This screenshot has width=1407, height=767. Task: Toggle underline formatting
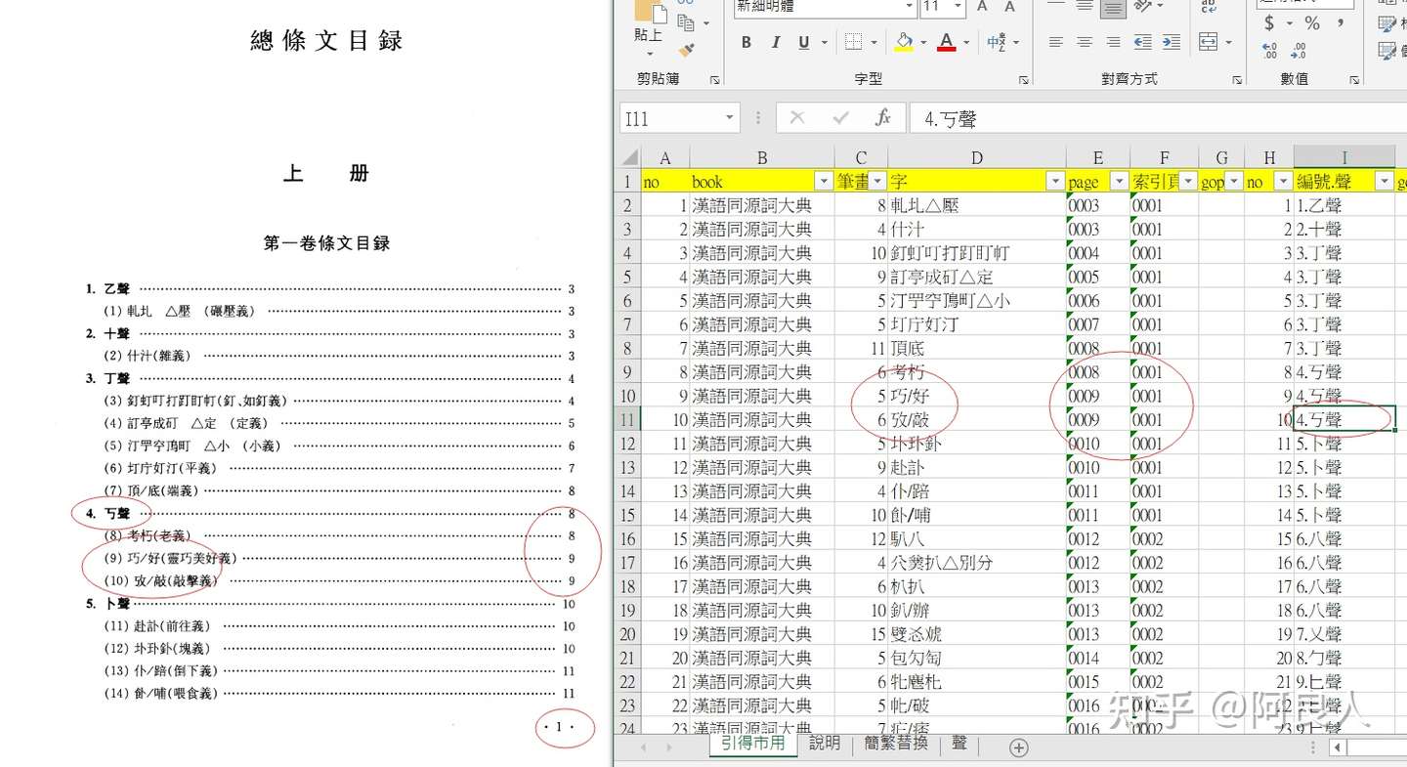tap(803, 42)
